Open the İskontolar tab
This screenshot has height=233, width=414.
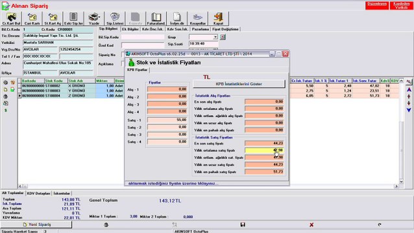point(62,194)
